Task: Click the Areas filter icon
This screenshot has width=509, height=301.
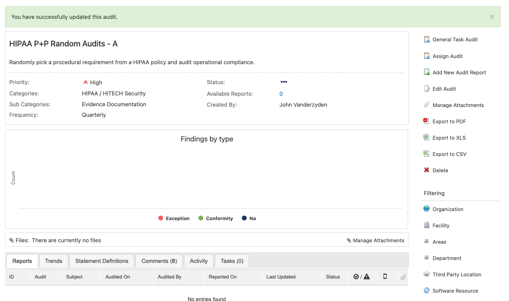Action: (x=427, y=242)
